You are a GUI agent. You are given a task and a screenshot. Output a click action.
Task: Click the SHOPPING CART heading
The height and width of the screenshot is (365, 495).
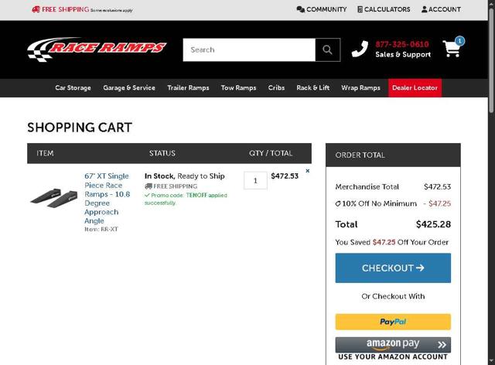point(80,128)
